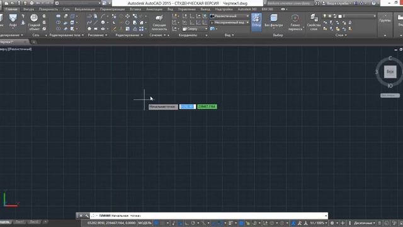Select the Line tool in Drawing panel
The width and height of the screenshot is (403, 227).
click(95, 23)
